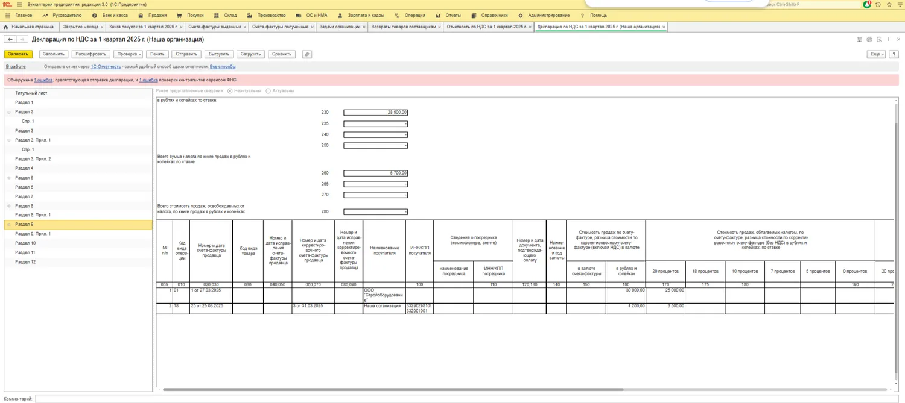The width and height of the screenshot is (905, 403).
Task: Click the line 230 amount field
Action: pyautogui.click(x=375, y=113)
